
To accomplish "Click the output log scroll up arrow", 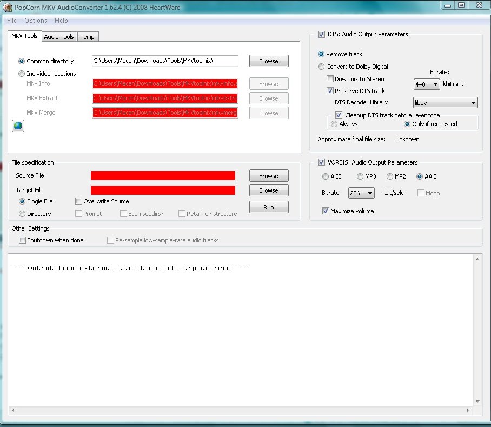I will pos(477,259).
